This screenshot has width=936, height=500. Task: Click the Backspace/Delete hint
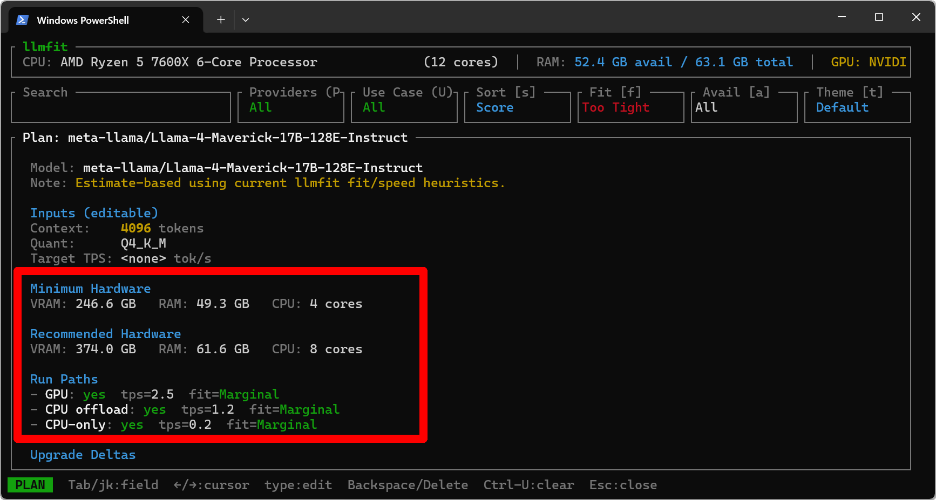408,485
